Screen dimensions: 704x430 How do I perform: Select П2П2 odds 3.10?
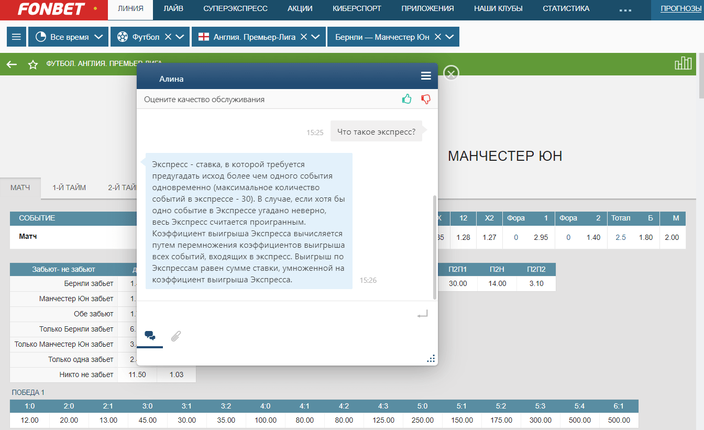pos(536,283)
